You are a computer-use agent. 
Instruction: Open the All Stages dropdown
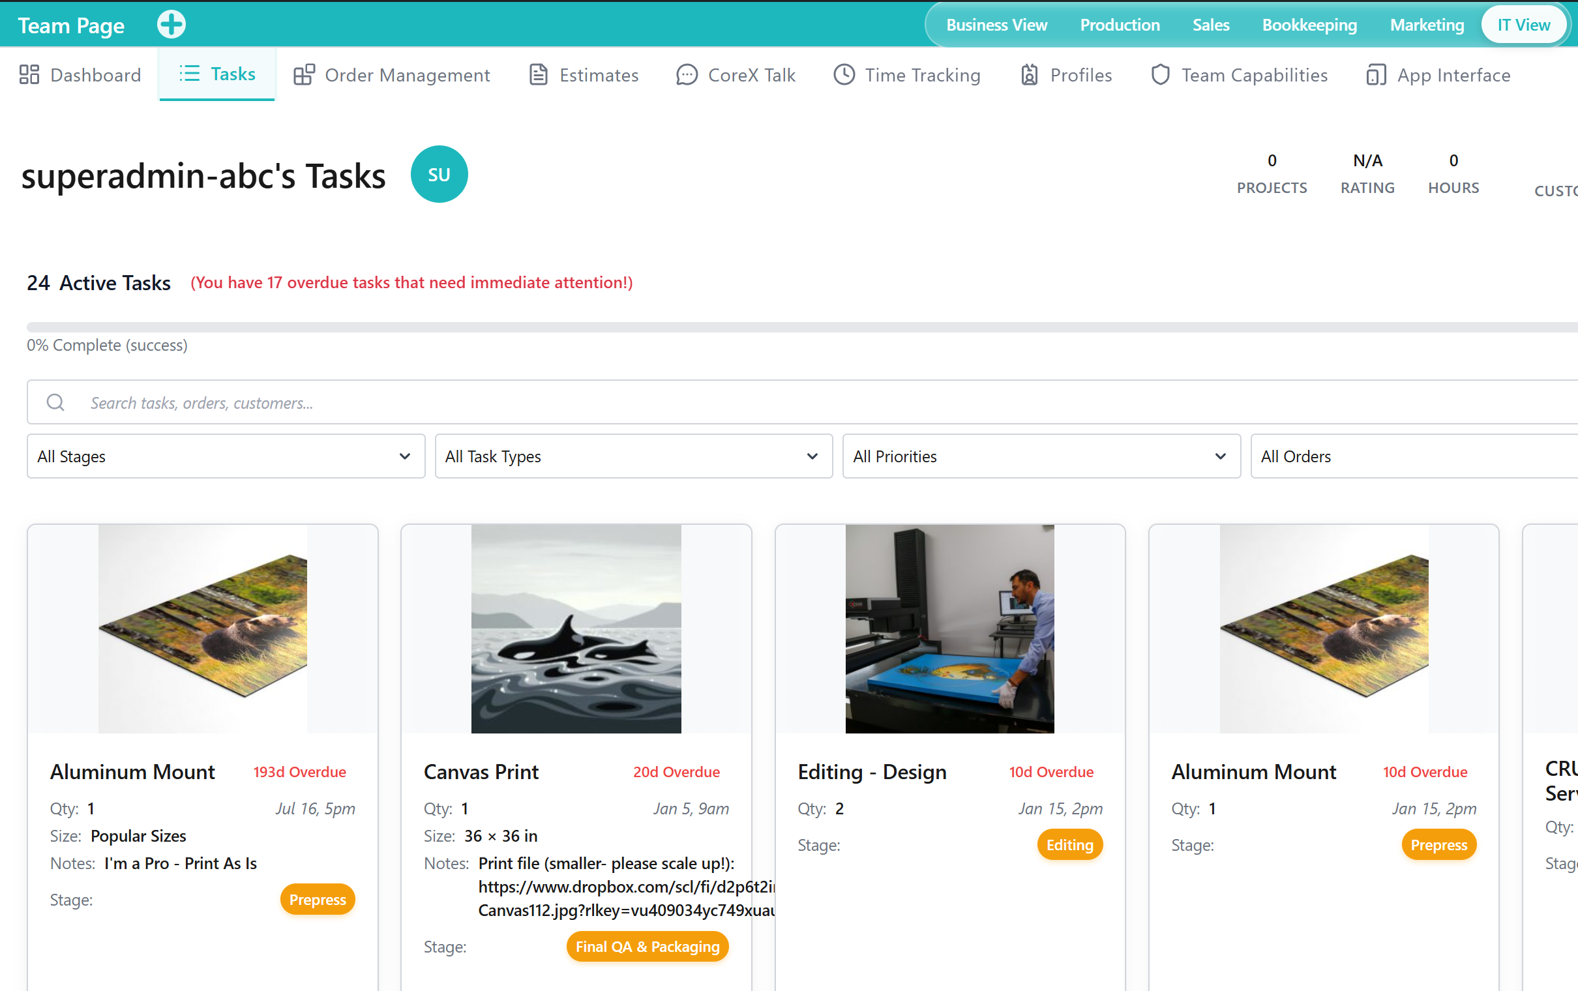226,456
